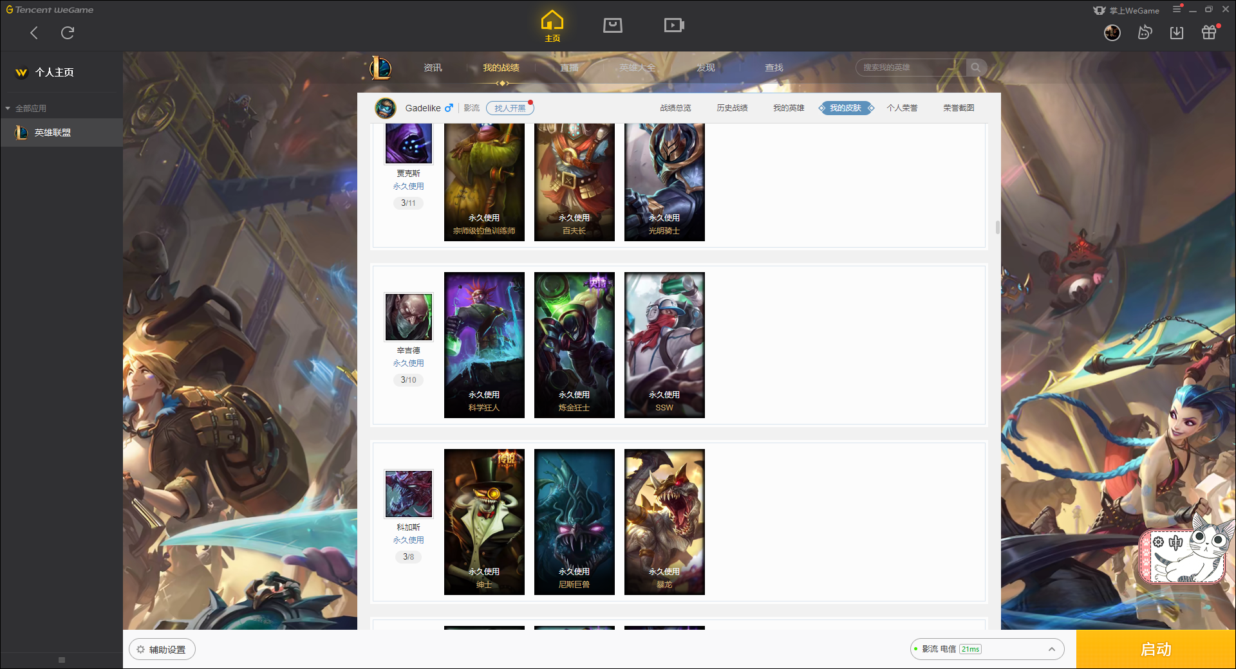This screenshot has width=1236, height=669.
Task: Open the 我的战绩 tab
Action: [x=501, y=68]
